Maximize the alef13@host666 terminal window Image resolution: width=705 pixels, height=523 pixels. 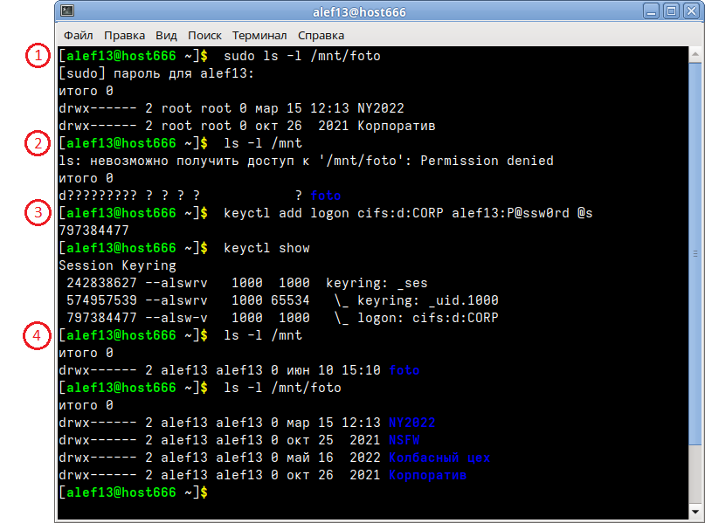tap(671, 11)
